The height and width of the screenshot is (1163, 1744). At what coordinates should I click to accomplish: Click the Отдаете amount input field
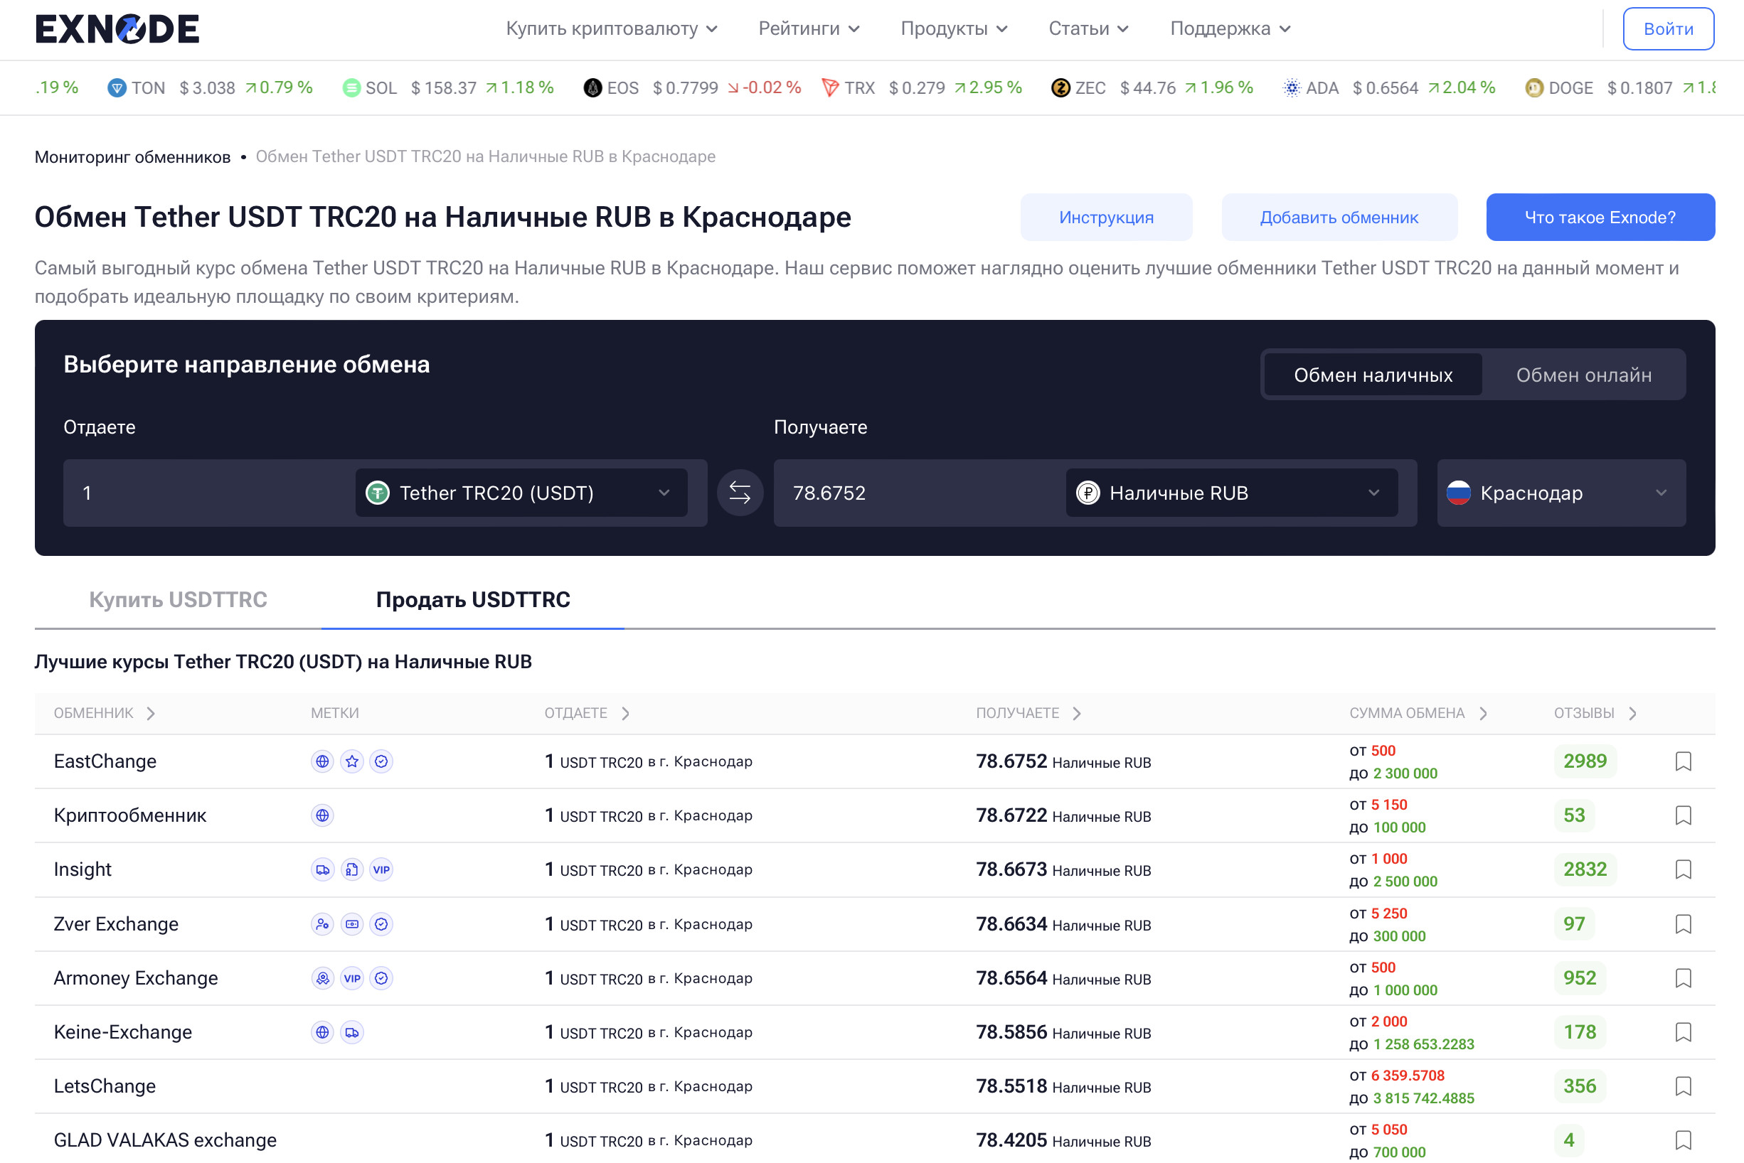(x=208, y=493)
